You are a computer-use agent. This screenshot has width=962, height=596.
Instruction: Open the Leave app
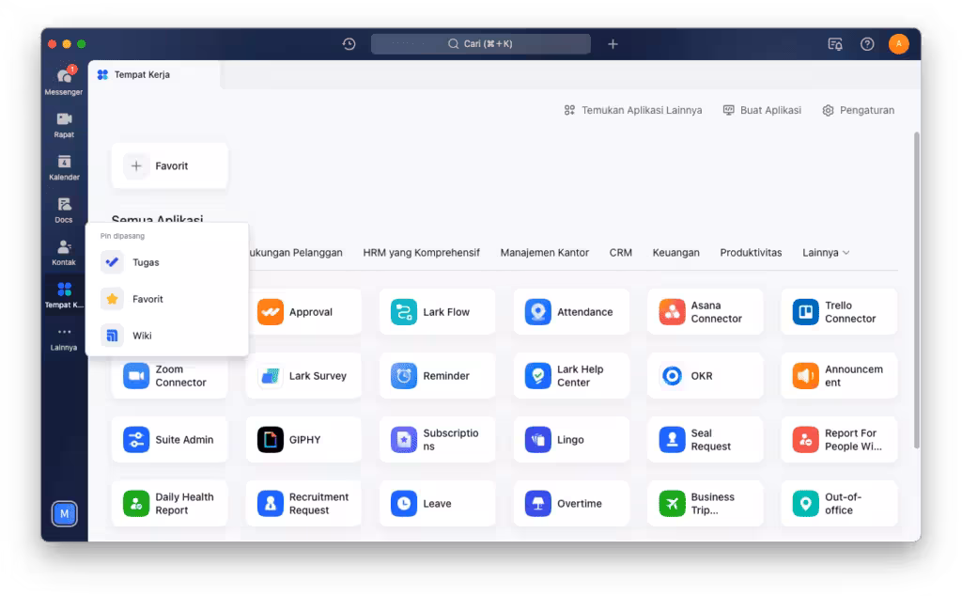click(x=438, y=503)
